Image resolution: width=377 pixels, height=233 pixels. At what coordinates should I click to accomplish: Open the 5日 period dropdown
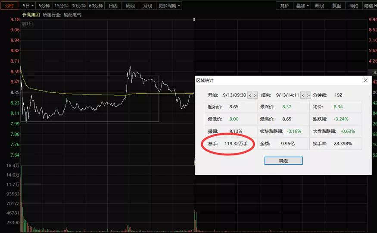click(x=28, y=6)
